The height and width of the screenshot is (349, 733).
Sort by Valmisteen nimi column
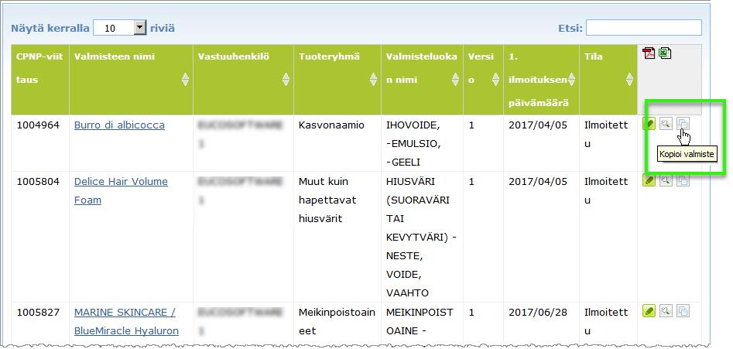(185, 80)
